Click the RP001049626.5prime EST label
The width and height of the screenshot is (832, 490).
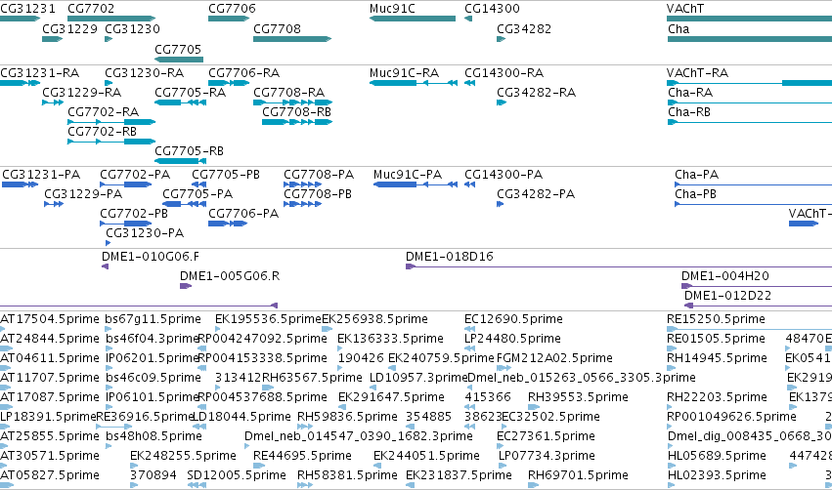[x=731, y=418]
